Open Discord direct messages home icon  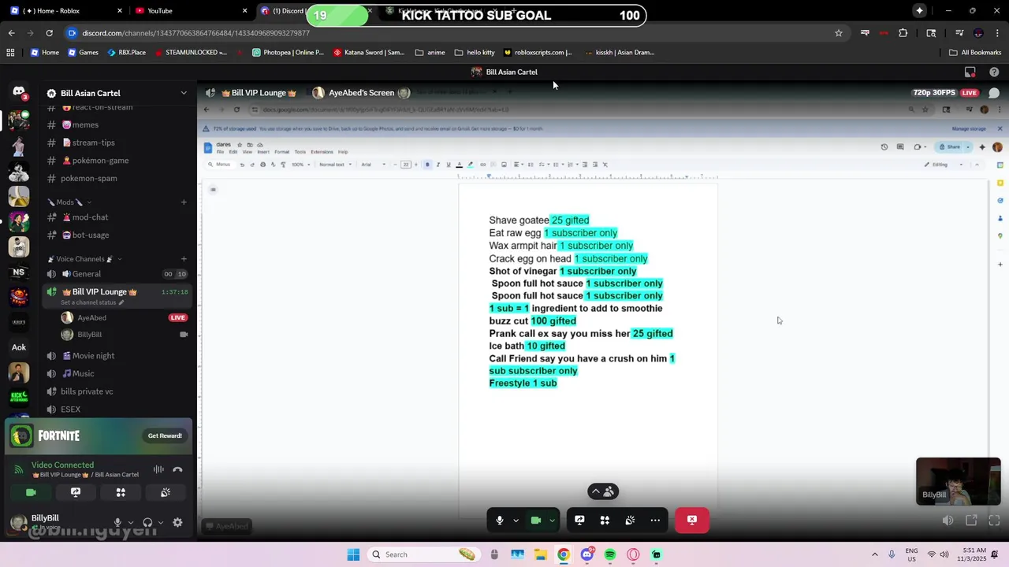pyautogui.click(x=19, y=92)
